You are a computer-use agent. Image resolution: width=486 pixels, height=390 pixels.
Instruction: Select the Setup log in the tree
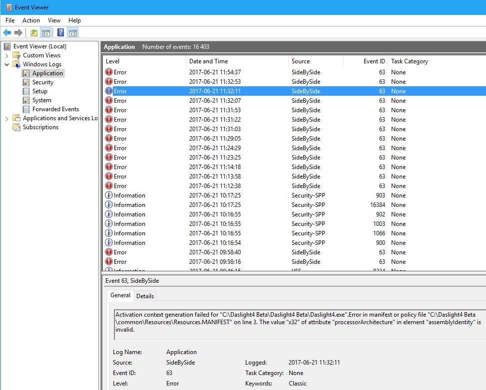tap(39, 91)
